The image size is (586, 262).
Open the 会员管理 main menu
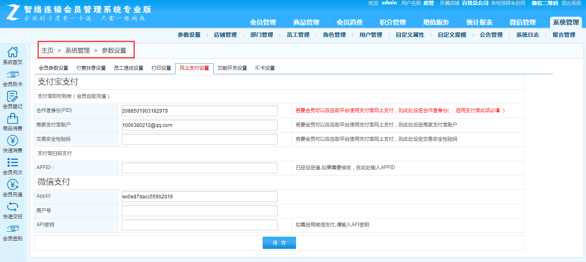pos(263,22)
